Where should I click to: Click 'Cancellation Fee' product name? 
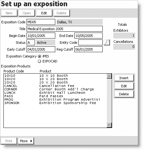point(57,86)
